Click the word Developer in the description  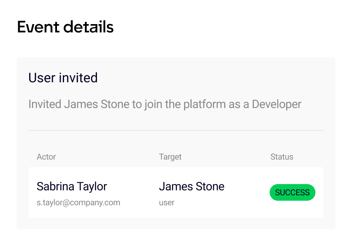coord(277,105)
